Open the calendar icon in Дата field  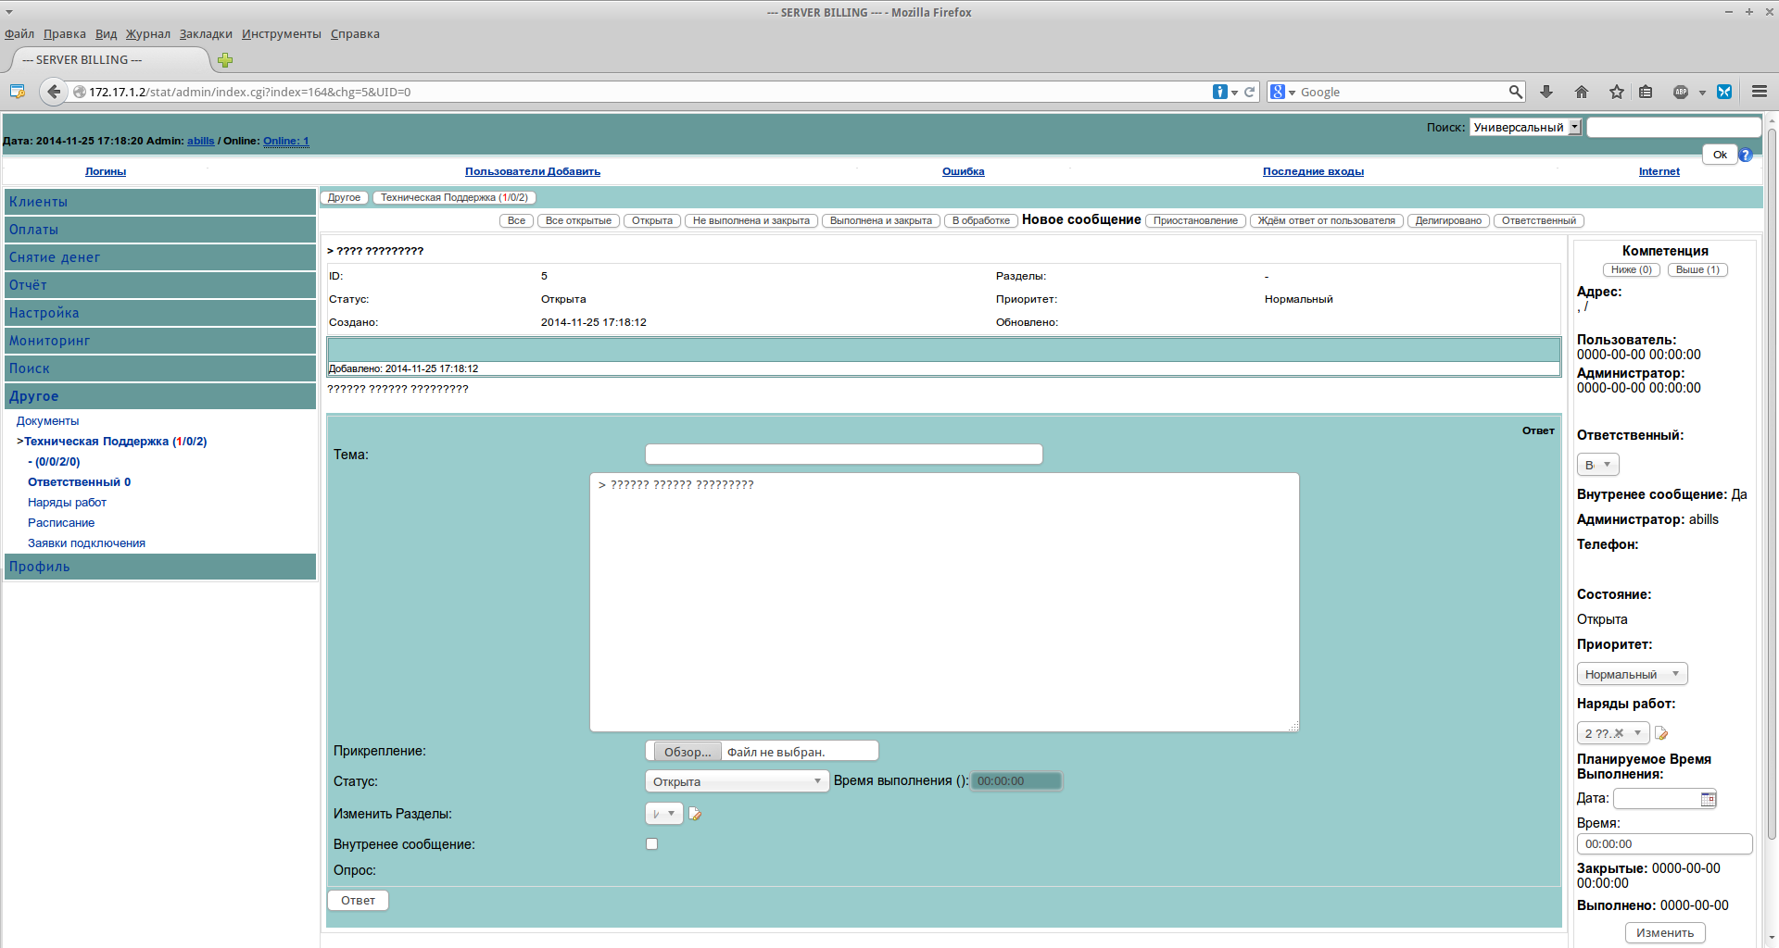[x=1708, y=799]
